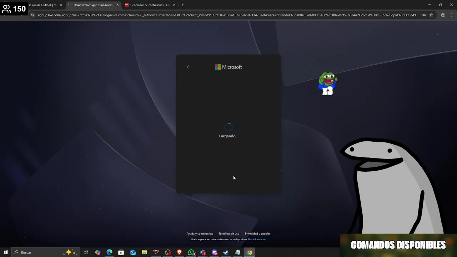Click the Microsoft logo in the dialog
The image size is (457, 257).
click(x=228, y=67)
